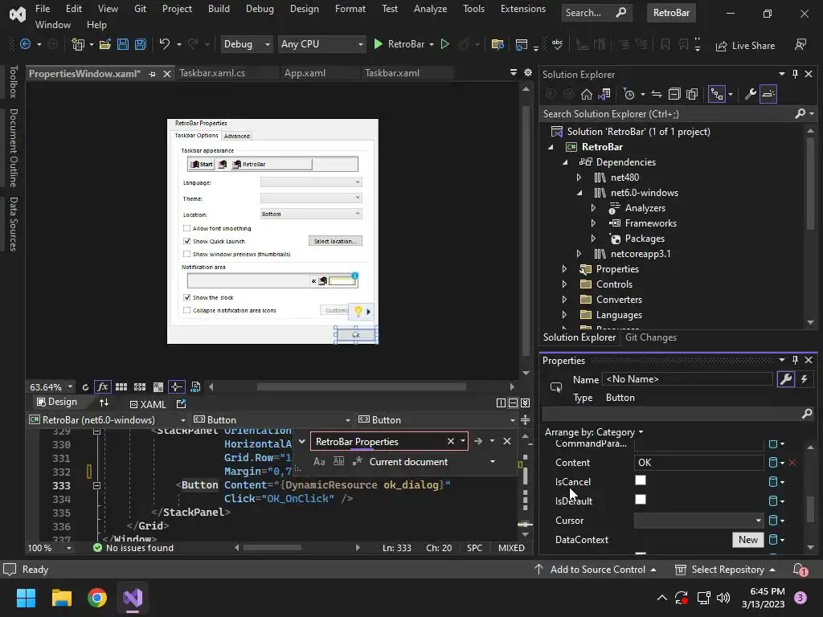The image size is (823, 617).
Task: Click the lightbulb quick action in designer
Action: click(x=358, y=312)
